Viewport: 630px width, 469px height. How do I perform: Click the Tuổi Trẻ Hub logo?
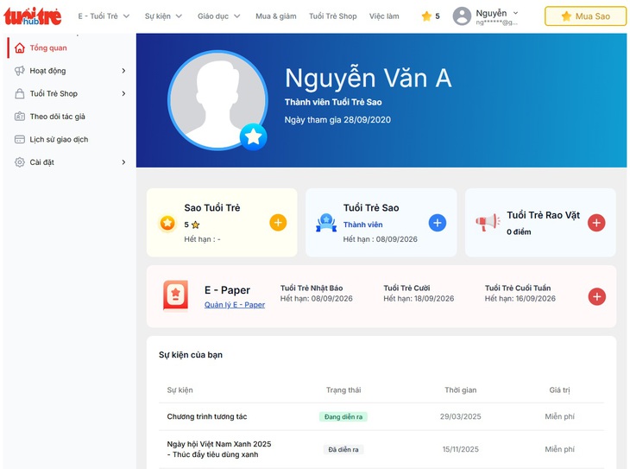(35, 16)
